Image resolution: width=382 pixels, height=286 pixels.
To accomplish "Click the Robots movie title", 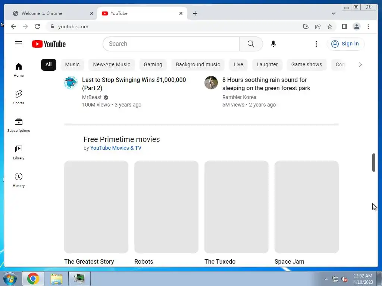I will 144,262.
